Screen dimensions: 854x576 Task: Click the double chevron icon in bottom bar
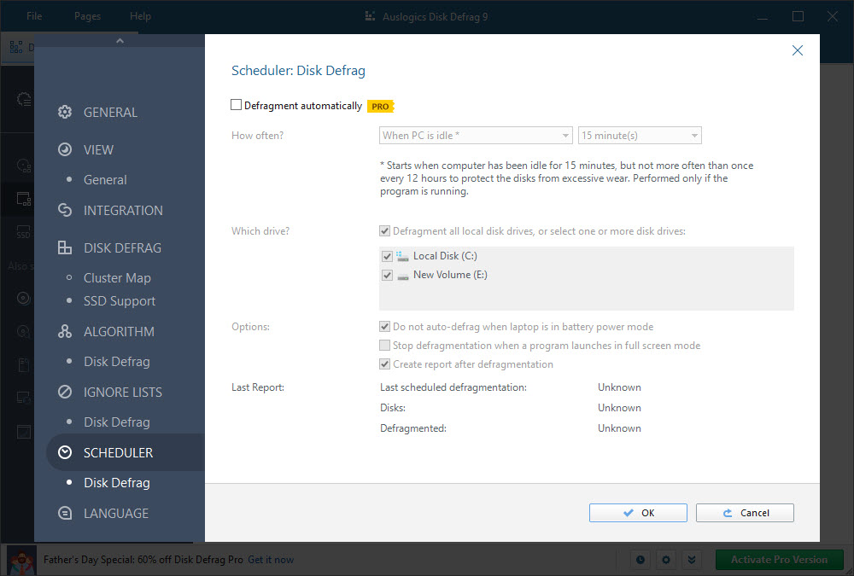[692, 560]
